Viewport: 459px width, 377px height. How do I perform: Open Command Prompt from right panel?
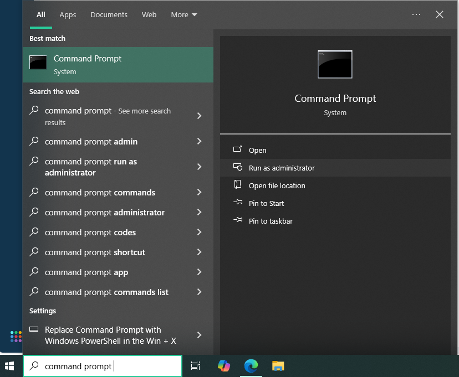(335, 150)
